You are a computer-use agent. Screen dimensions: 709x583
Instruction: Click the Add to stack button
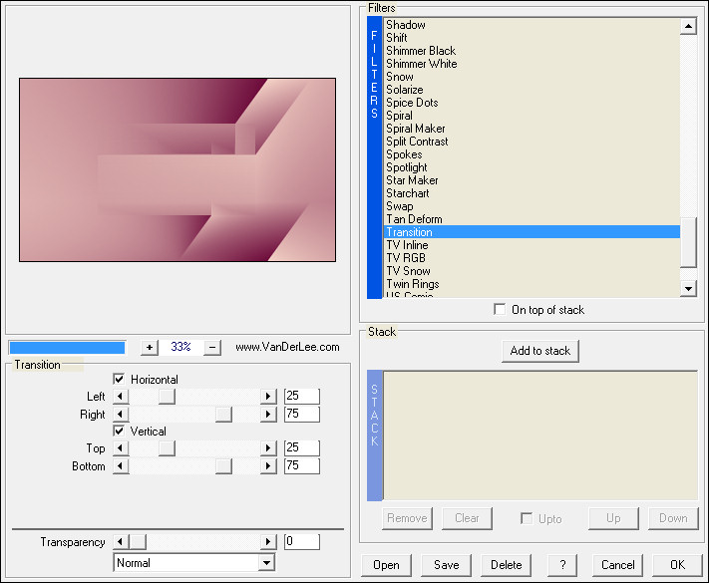pos(539,351)
